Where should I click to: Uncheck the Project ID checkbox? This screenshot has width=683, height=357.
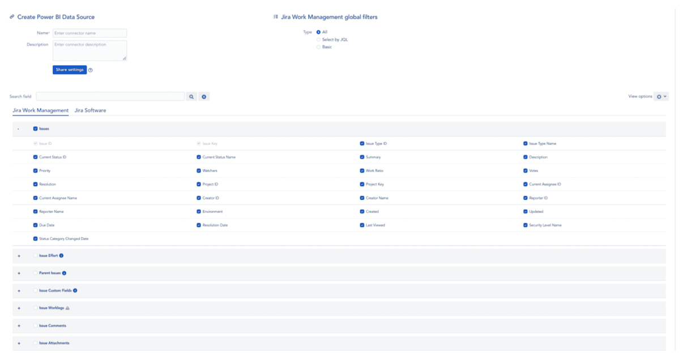(x=199, y=184)
